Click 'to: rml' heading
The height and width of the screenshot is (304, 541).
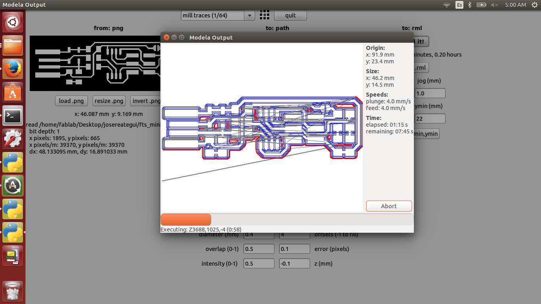click(x=412, y=28)
